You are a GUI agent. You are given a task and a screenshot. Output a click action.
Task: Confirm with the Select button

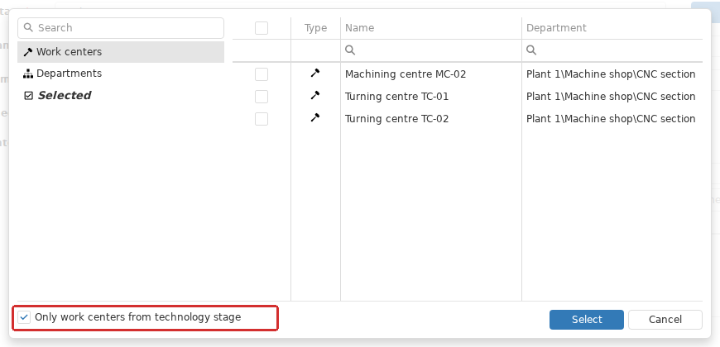click(x=587, y=320)
